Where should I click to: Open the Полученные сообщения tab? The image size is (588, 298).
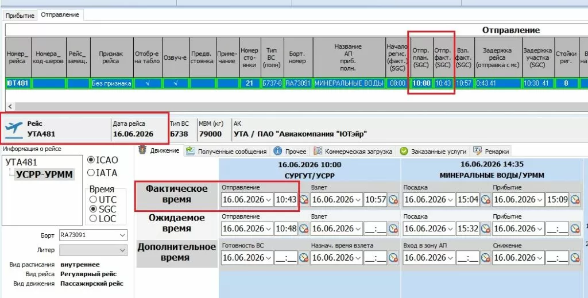click(x=226, y=151)
